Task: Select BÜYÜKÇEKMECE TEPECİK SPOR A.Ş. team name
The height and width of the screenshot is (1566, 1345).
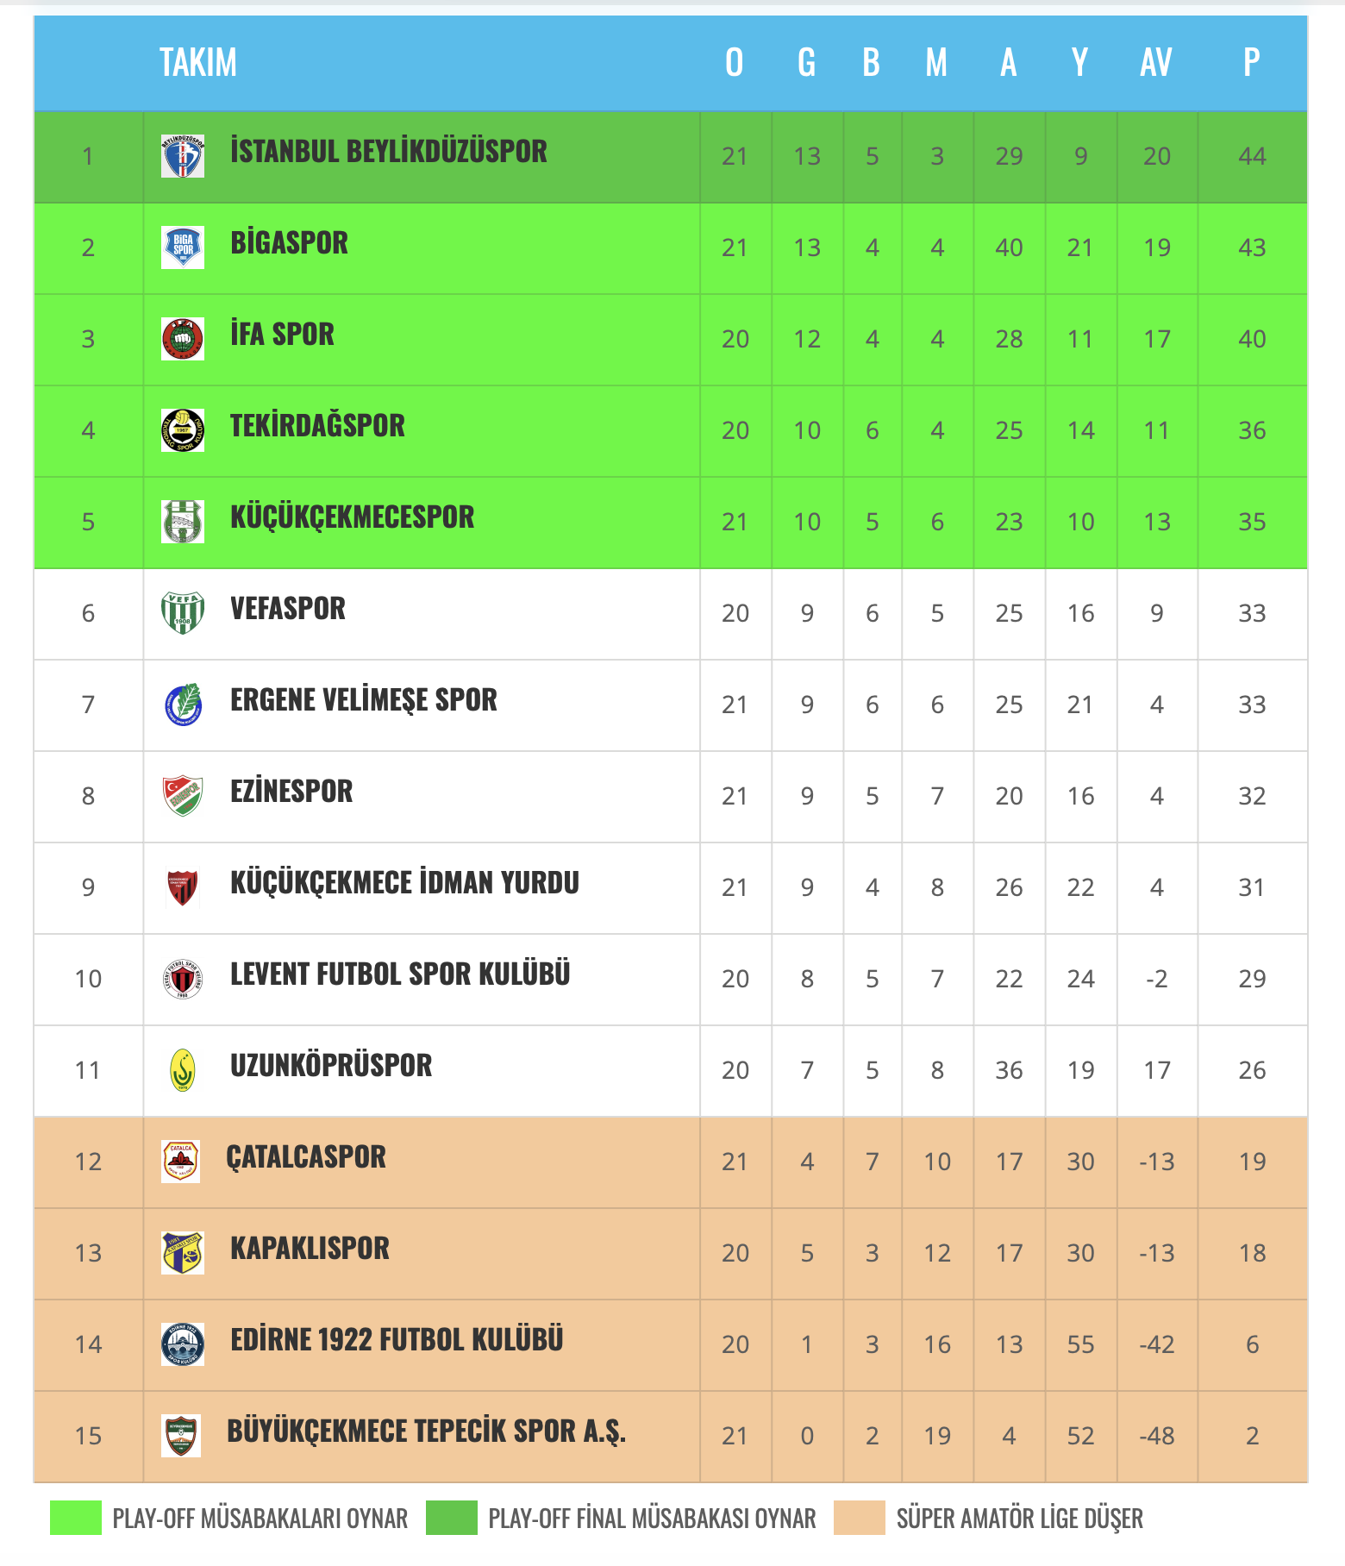Action: point(426,1431)
